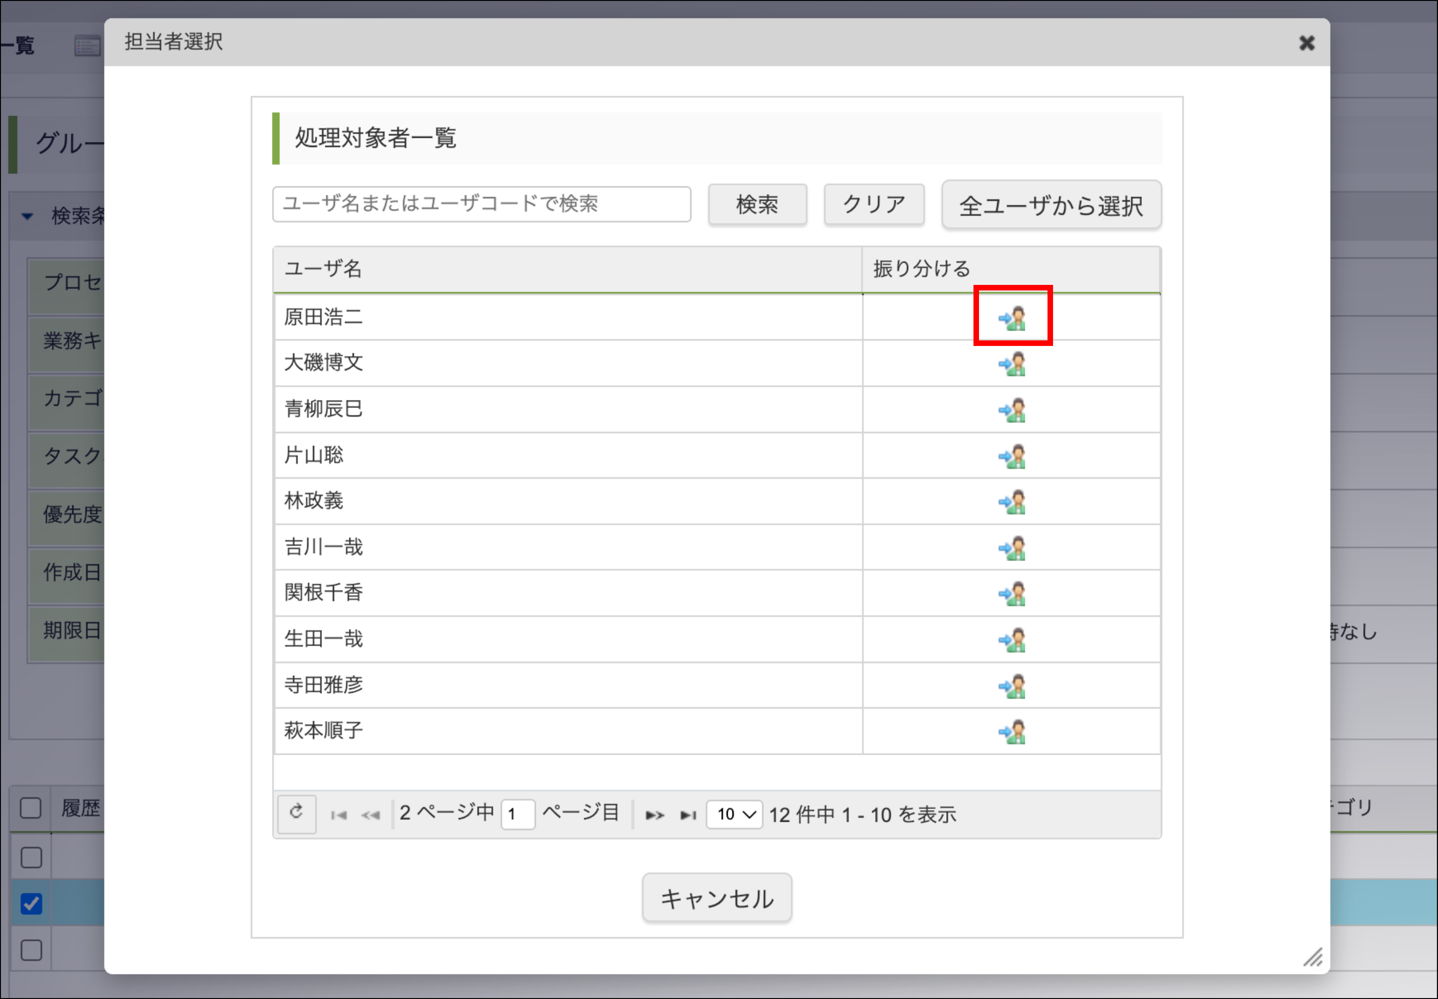Open rows-per-page dropdown showing 10

[x=734, y=814]
